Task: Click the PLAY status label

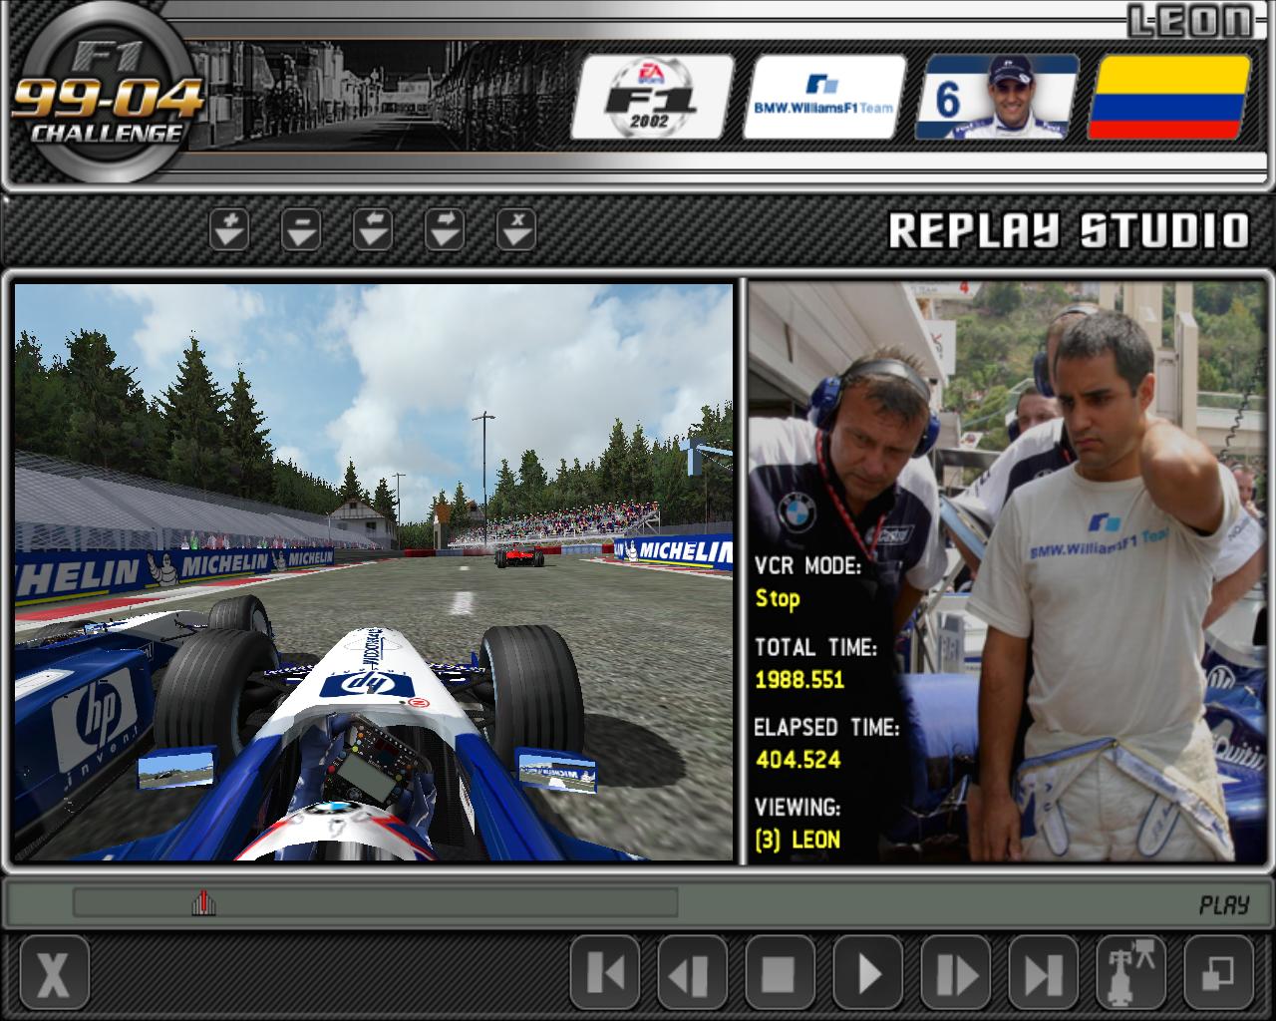Action: (1224, 905)
